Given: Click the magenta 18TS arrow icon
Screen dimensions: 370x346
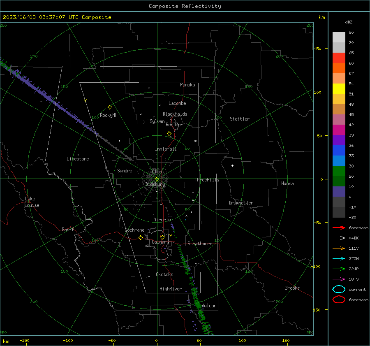Looking at the screenshot, I should [339, 279].
